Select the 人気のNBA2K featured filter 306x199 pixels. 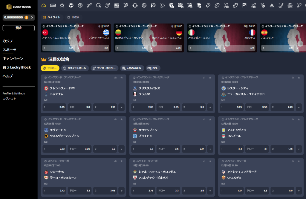[132, 68]
